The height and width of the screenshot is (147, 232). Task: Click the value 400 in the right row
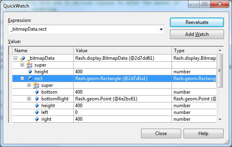tap(79, 119)
